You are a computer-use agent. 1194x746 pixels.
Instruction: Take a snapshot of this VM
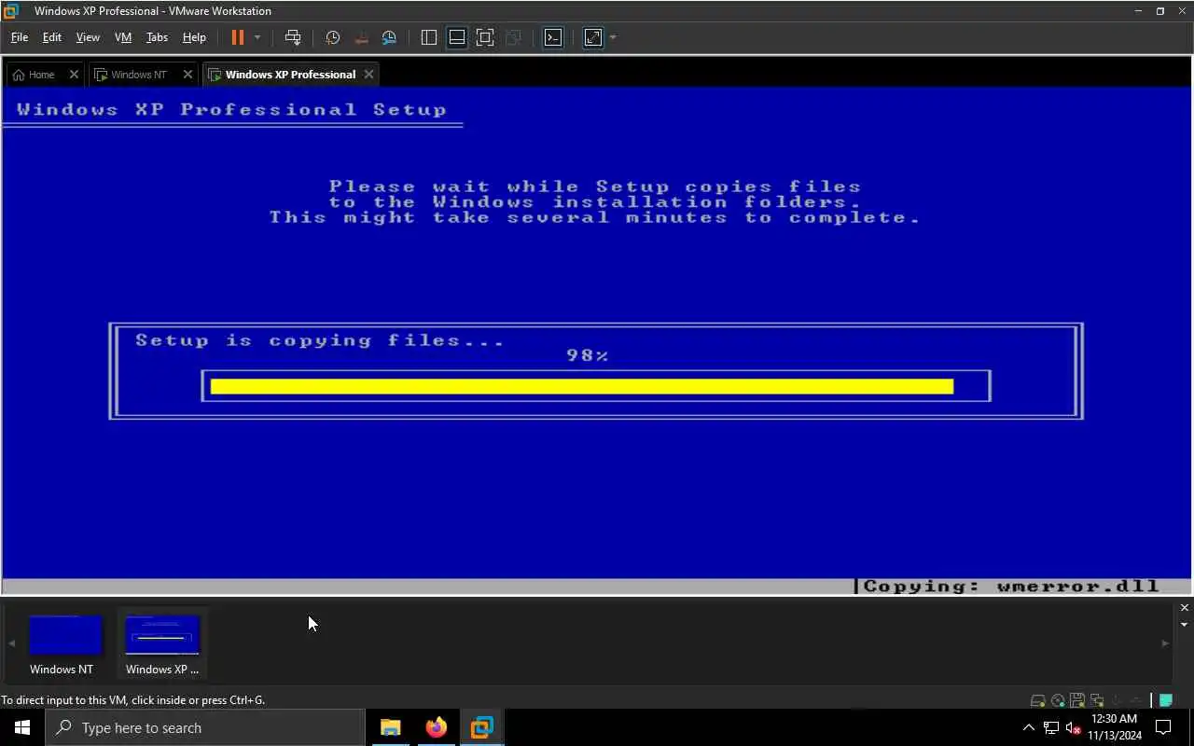coord(332,37)
